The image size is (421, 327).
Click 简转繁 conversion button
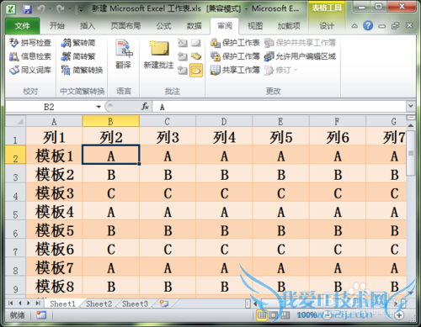coord(78,56)
